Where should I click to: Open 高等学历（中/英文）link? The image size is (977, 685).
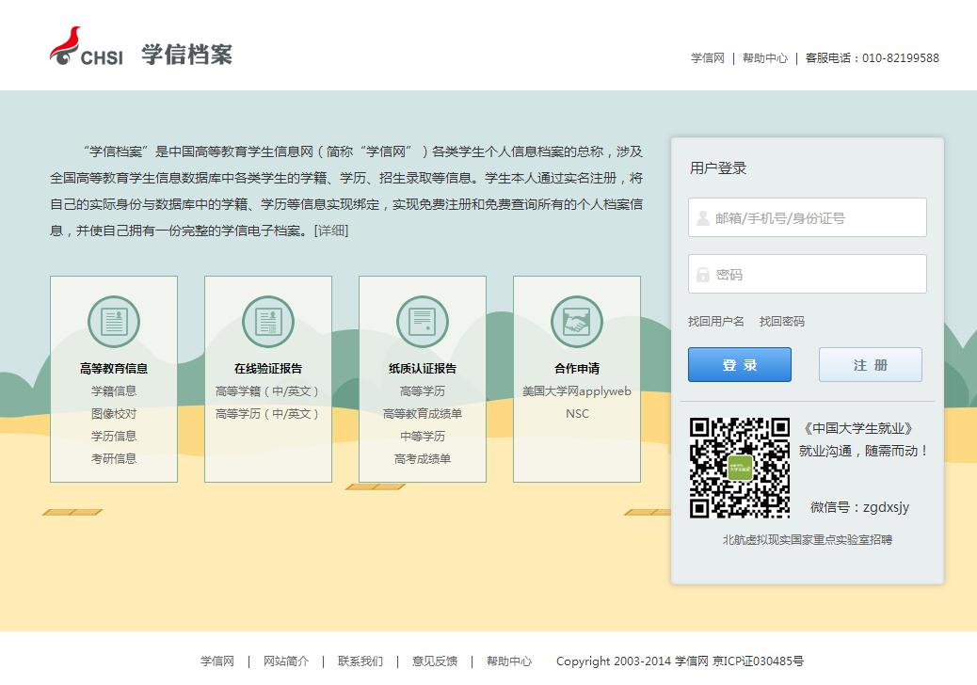(268, 413)
